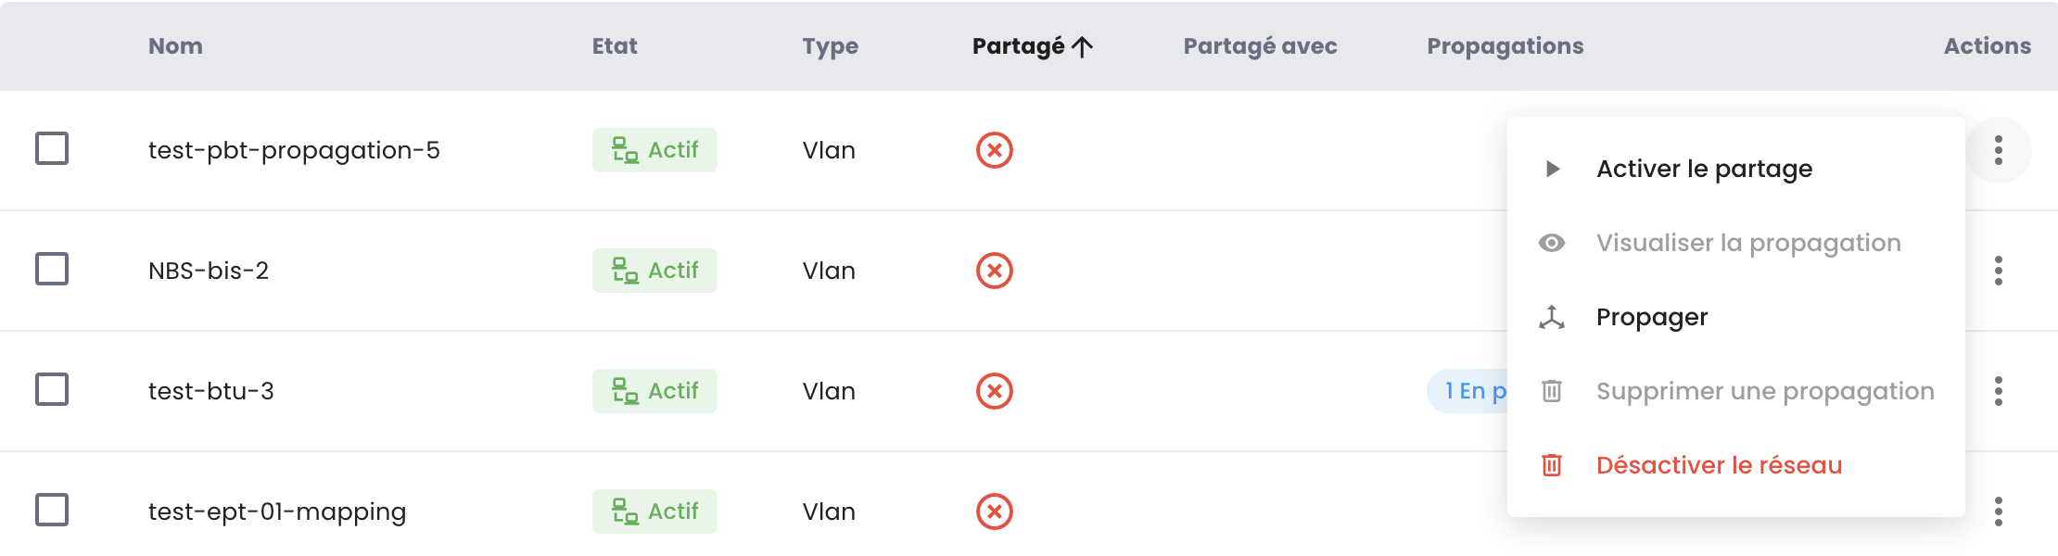Expand actions kebab for test-ept-01-mapping
This screenshot has height=556, width=2058.
pyautogui.click(x=1999, y=512)
